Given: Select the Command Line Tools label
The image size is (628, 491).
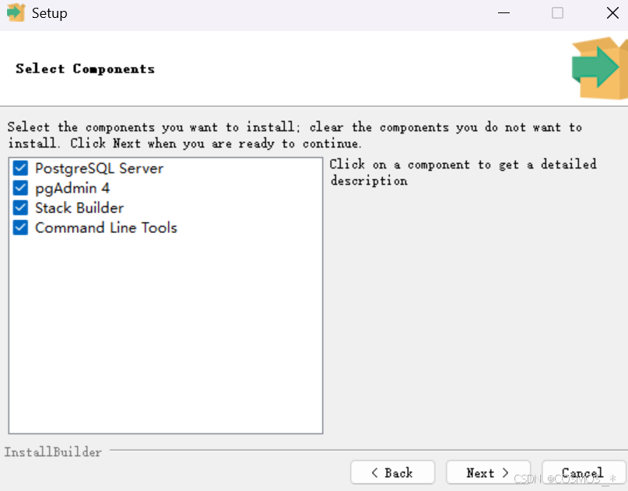Looking at the screenshot, I should pyautogui.click(x=106, y=228).
